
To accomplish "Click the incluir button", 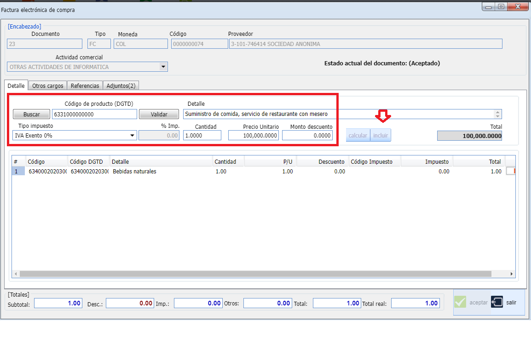I will coord(381,135).
